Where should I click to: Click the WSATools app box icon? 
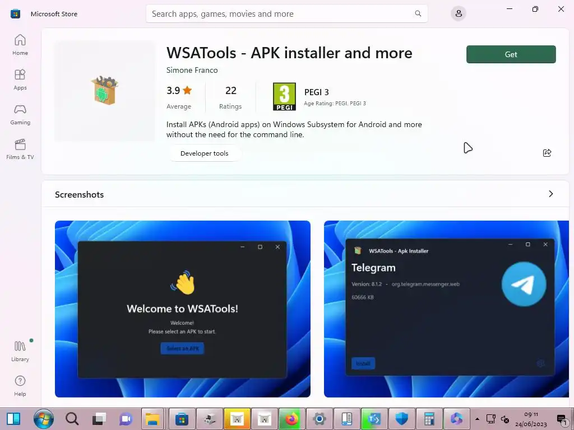click(105, 91)
